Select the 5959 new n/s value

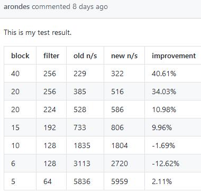120,181
